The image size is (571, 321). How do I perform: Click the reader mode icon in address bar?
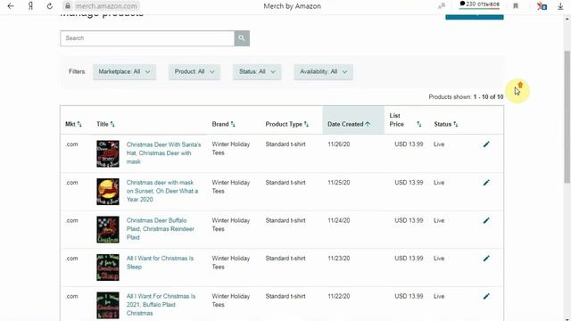pyautogui.click(x=442, y=6)
